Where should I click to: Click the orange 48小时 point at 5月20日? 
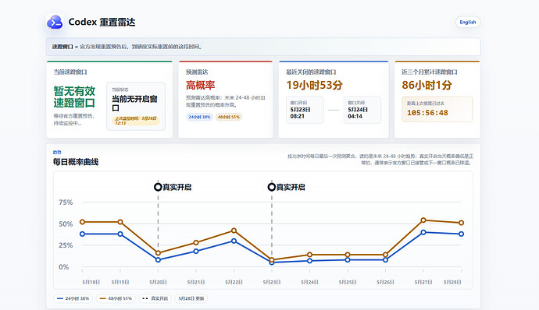point(158,253)
